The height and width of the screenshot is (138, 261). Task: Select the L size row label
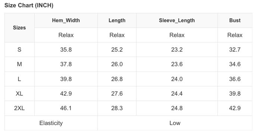click(19, 79)
